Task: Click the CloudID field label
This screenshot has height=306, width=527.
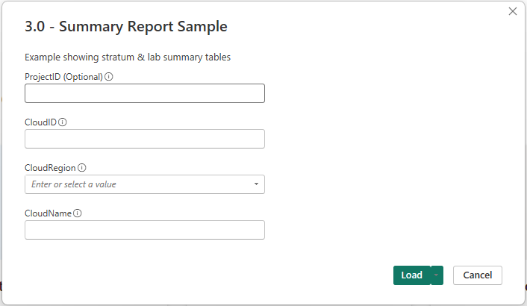Action: coord(40,122)
